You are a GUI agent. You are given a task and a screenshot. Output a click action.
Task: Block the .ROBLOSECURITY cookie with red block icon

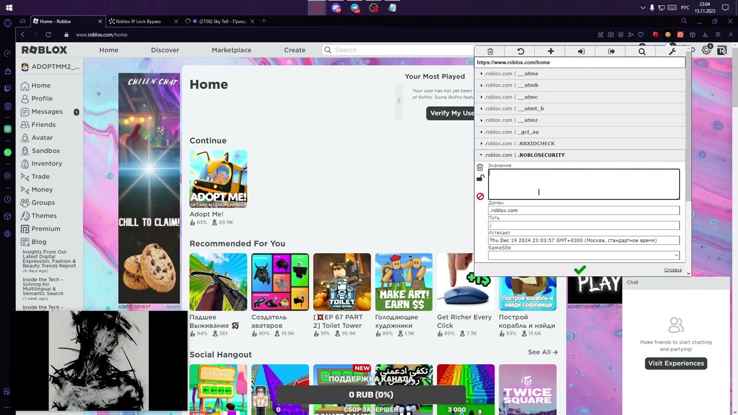click(x=480, y=197)
